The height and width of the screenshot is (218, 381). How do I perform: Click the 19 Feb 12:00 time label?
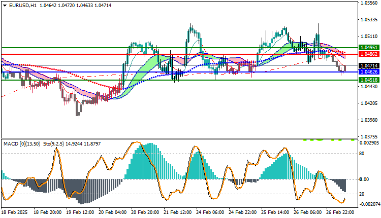[x=80, y=212]
